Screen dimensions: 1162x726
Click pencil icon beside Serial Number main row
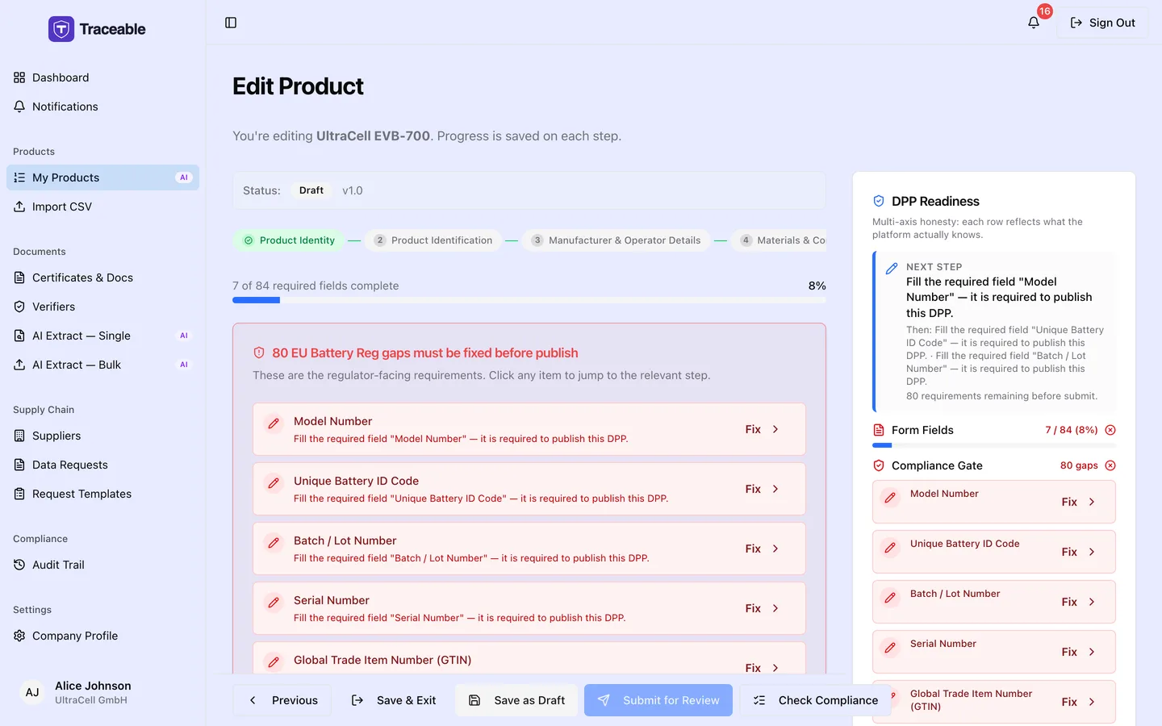point(274,603)
